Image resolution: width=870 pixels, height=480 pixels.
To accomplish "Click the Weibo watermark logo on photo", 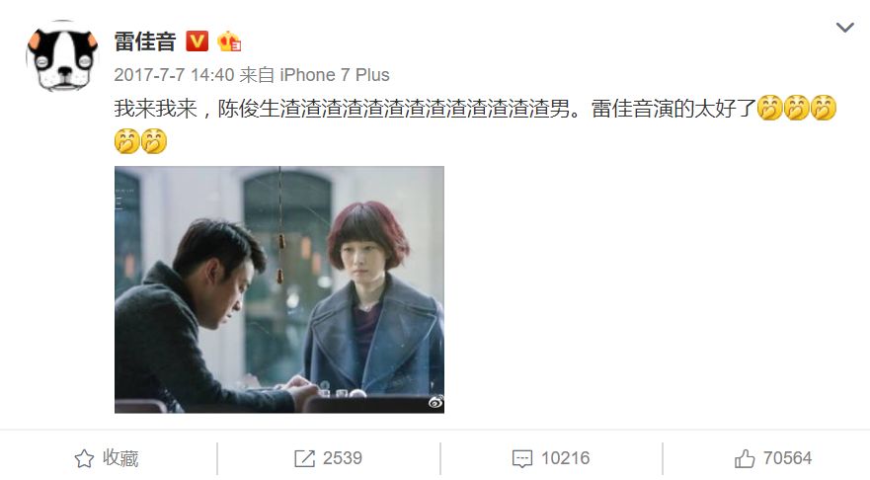I will 435,402.
